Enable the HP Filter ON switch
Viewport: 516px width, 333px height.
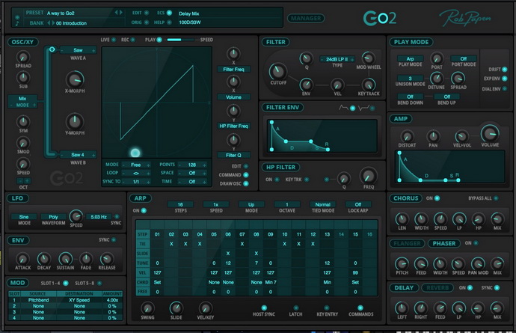click(277, 180)
